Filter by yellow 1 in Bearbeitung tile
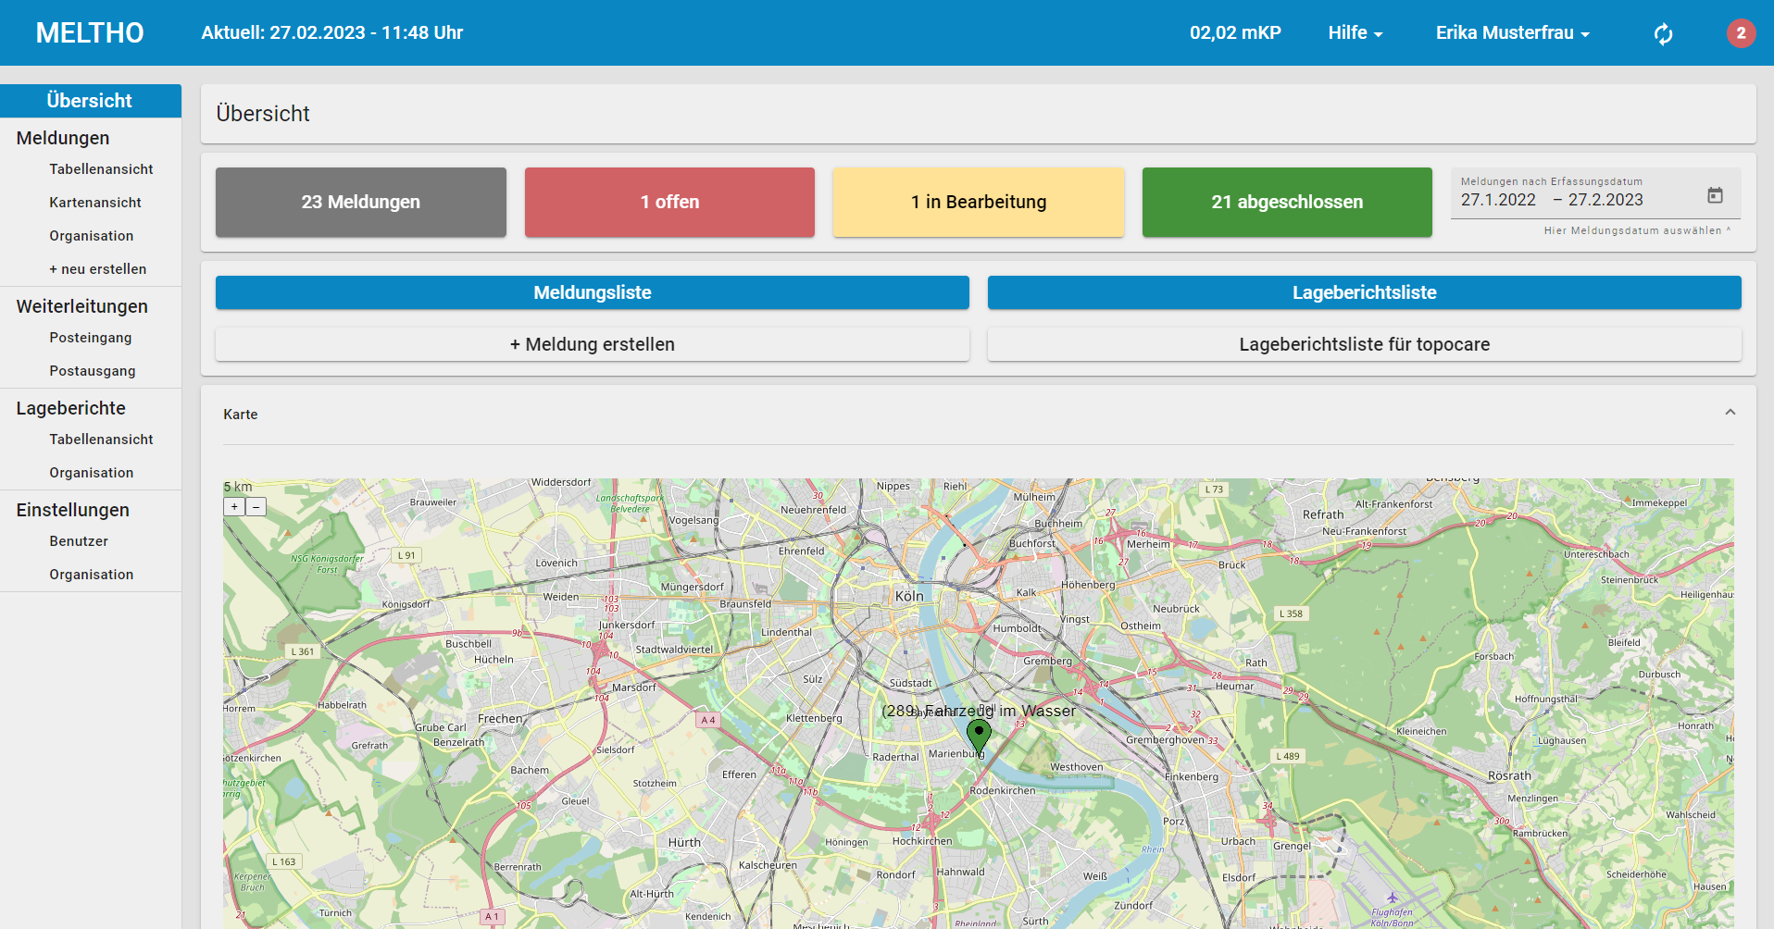 click(978, 202)
